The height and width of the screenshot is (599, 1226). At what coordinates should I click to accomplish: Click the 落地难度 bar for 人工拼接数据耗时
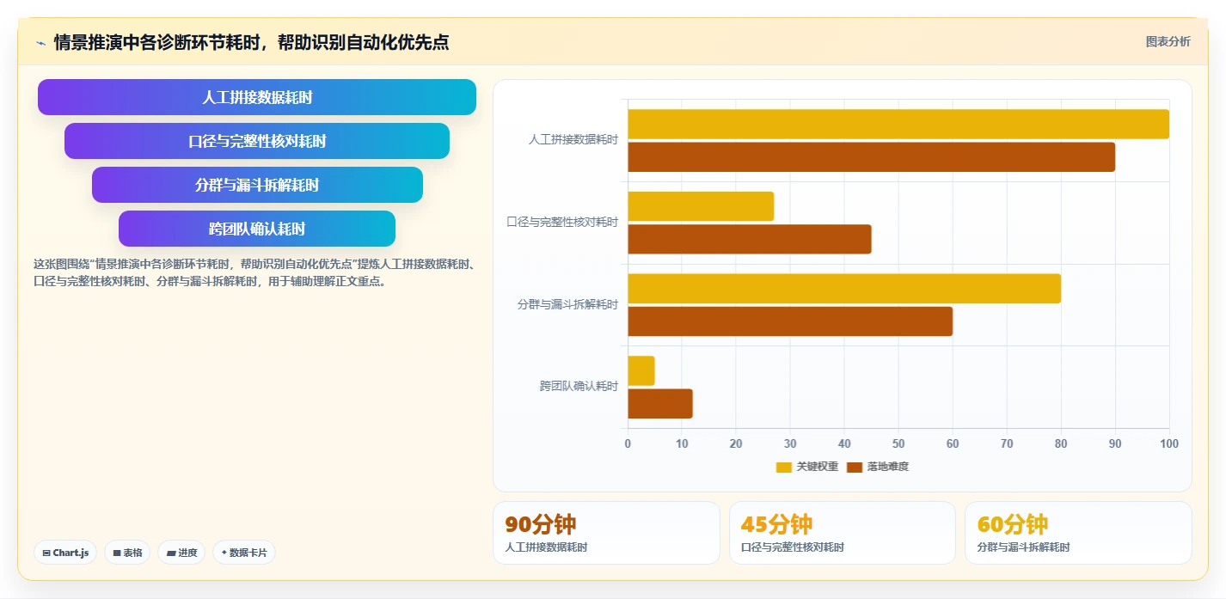[871, 156]
